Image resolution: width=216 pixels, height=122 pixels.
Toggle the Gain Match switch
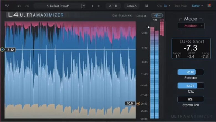pyautogui.click(x=130, y=16)
